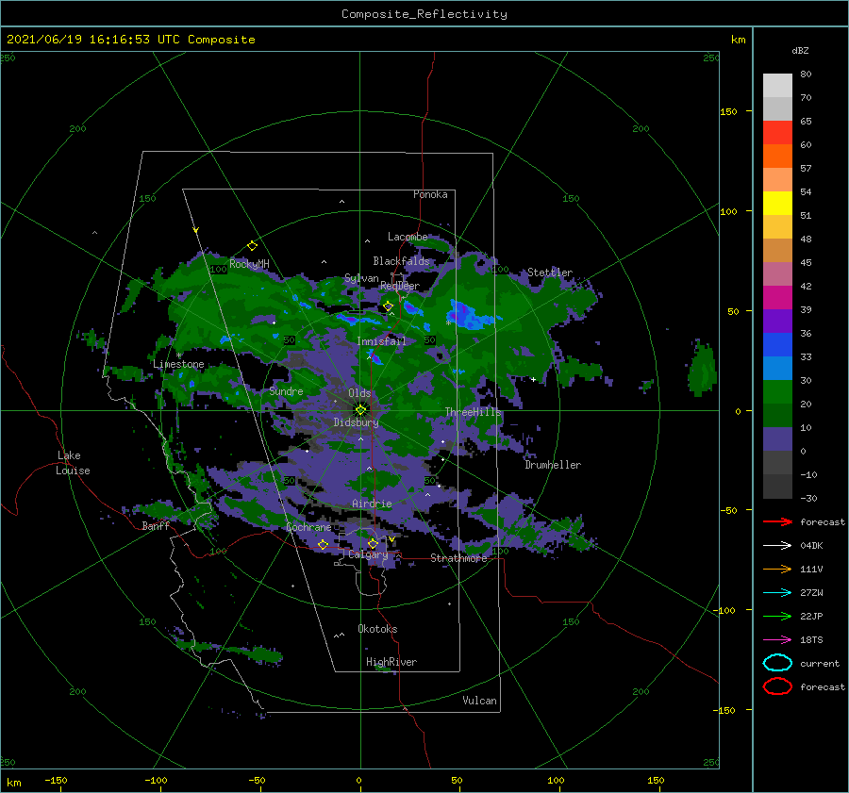Click the dBZ legend heading
This screenshot has height=793, width=849.
(x=800, y=50)
